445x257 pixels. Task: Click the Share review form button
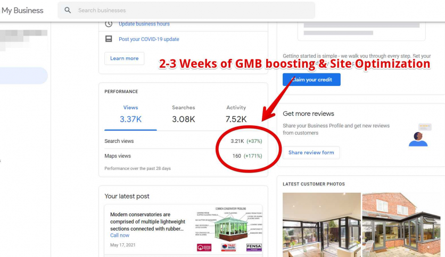[x=311, y=152]
